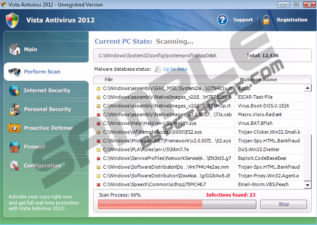Image resolution: width=317 pixels, height=225 pixels.
Task: Click the Macro.Visio.Radiant malware name
Action: pos(260,114)
